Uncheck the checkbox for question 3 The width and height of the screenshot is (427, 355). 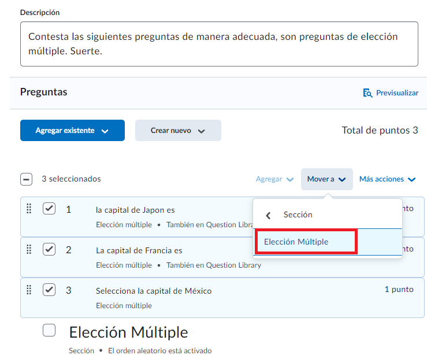pos(49,290)
